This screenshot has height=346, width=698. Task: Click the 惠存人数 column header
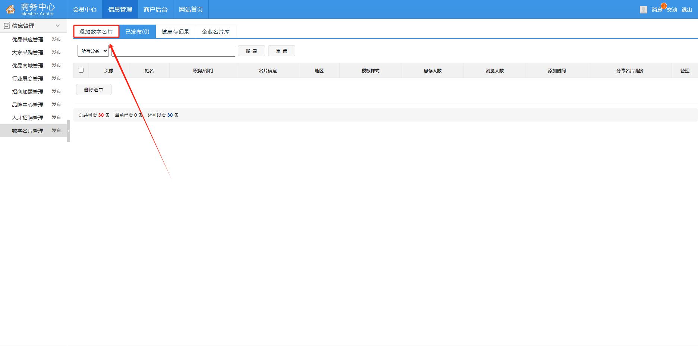click(433, 70)
